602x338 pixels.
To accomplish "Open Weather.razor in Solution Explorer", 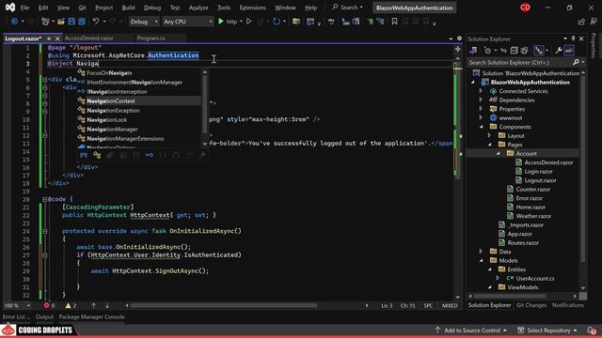I will pos(533,216).
